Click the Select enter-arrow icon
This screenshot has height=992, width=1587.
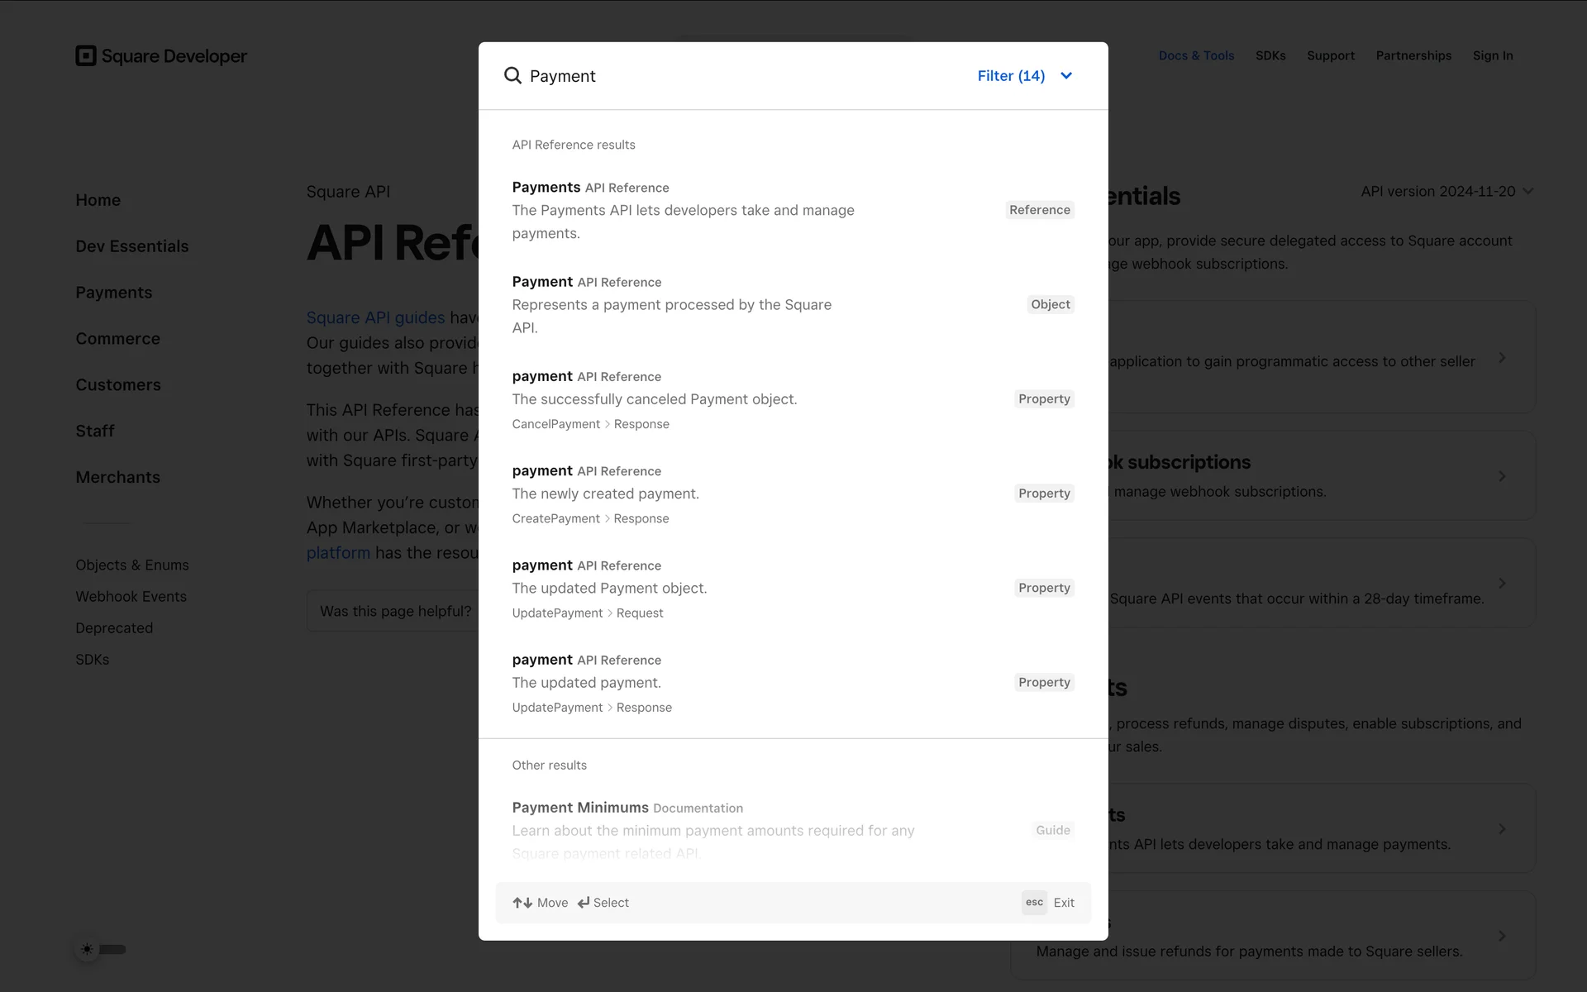pyautogui.click(x=584, y=903)
